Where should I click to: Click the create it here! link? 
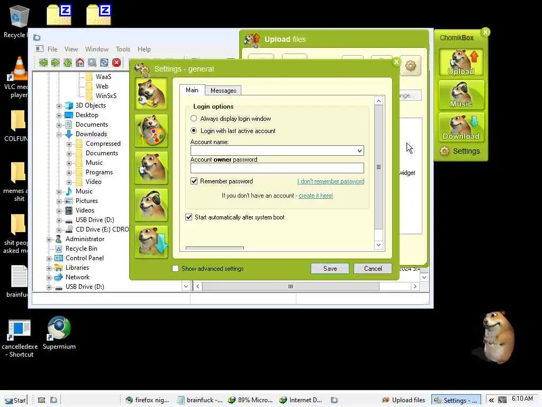point(315,196)
